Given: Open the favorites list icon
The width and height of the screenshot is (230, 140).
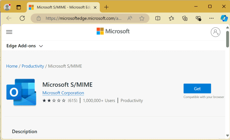Looking at the screenshot, I should 171,18.
